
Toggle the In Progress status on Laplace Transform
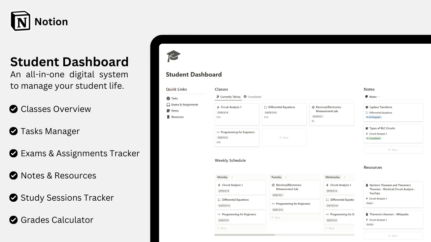pos(373,117)
